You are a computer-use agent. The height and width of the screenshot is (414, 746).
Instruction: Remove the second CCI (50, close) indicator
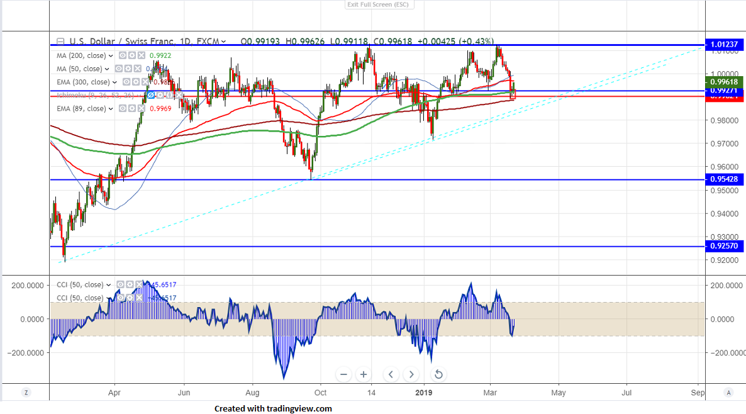pos(140,298)
